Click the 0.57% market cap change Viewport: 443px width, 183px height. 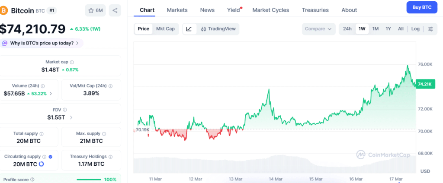pyautogui.click(x=70, y=69)
